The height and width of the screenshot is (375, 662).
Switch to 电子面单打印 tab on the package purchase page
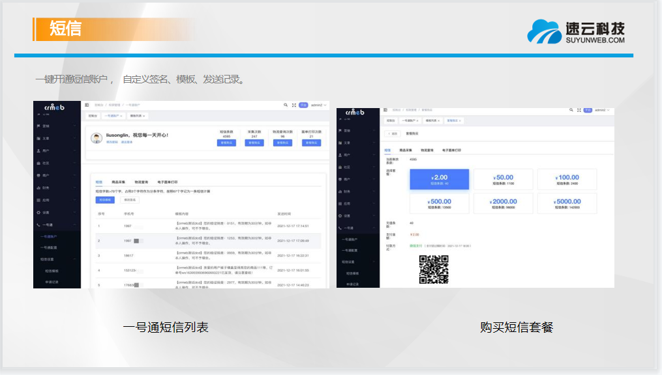click(x=451, y=150)
